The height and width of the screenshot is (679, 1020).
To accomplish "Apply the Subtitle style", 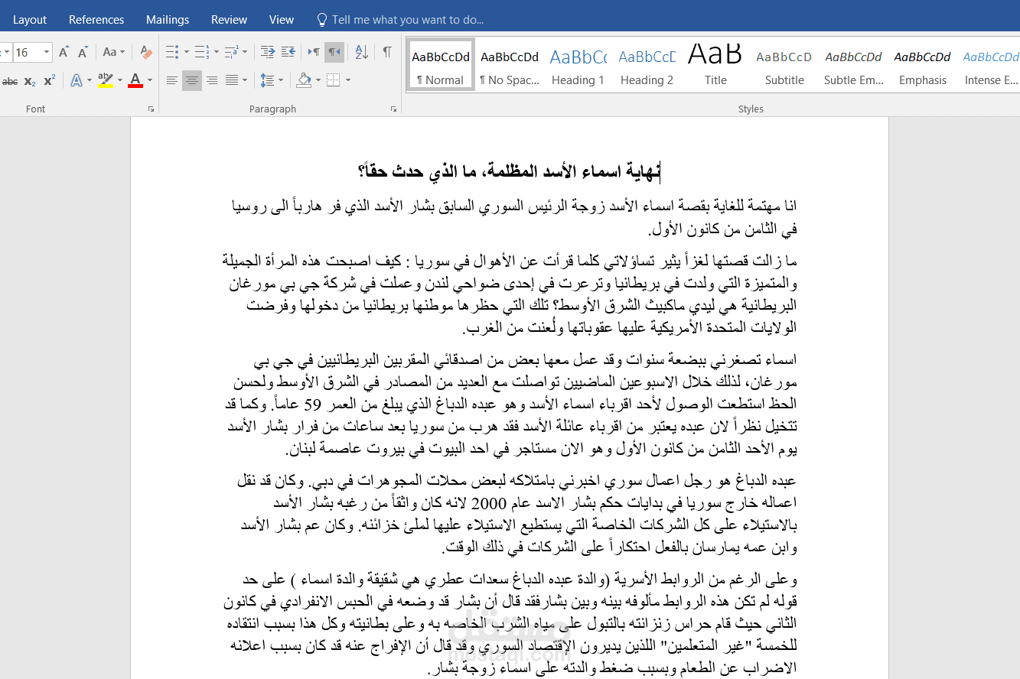I will tap(784, 65).
